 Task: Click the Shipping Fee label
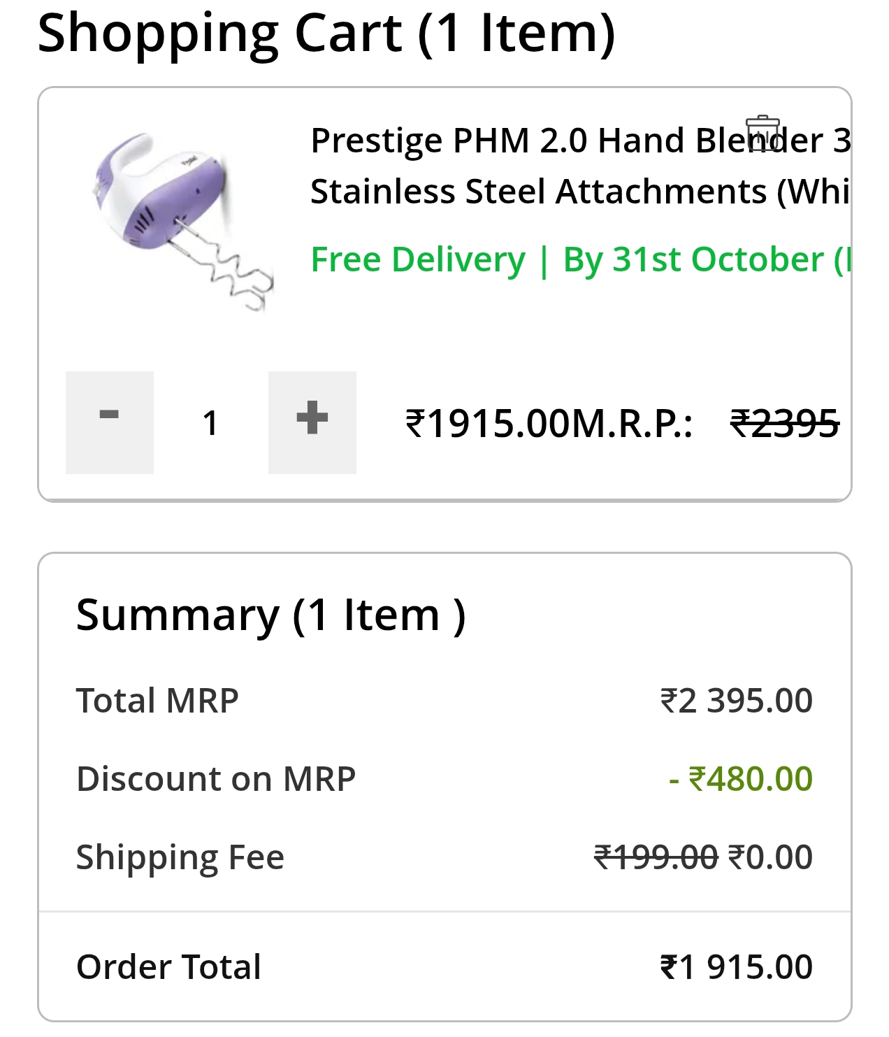tap(180, 857)
